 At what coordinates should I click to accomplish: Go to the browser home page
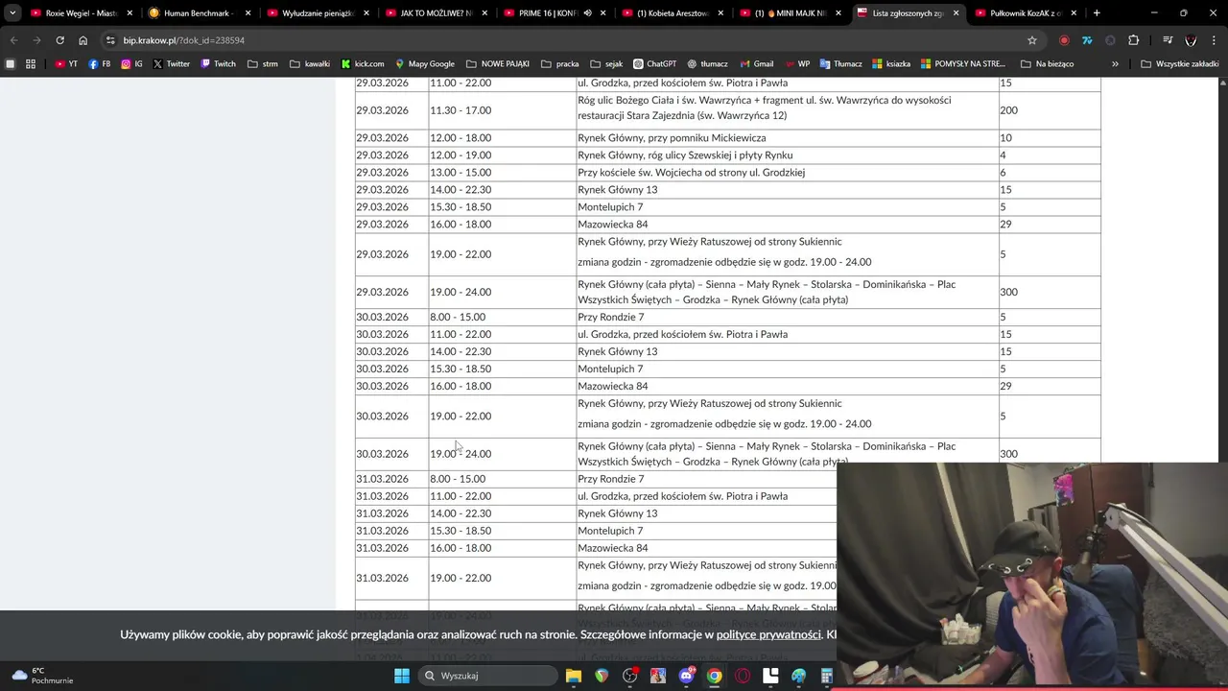tap(83, 40)
